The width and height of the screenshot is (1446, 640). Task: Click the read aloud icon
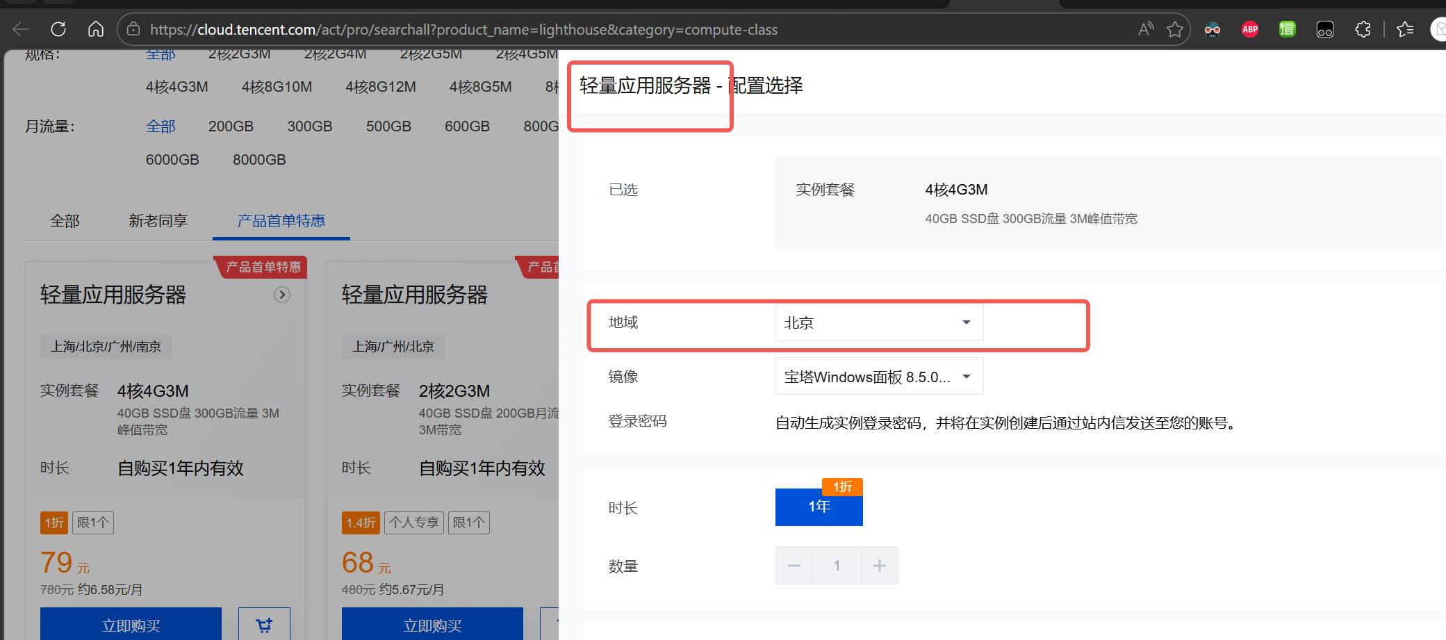1146,29
